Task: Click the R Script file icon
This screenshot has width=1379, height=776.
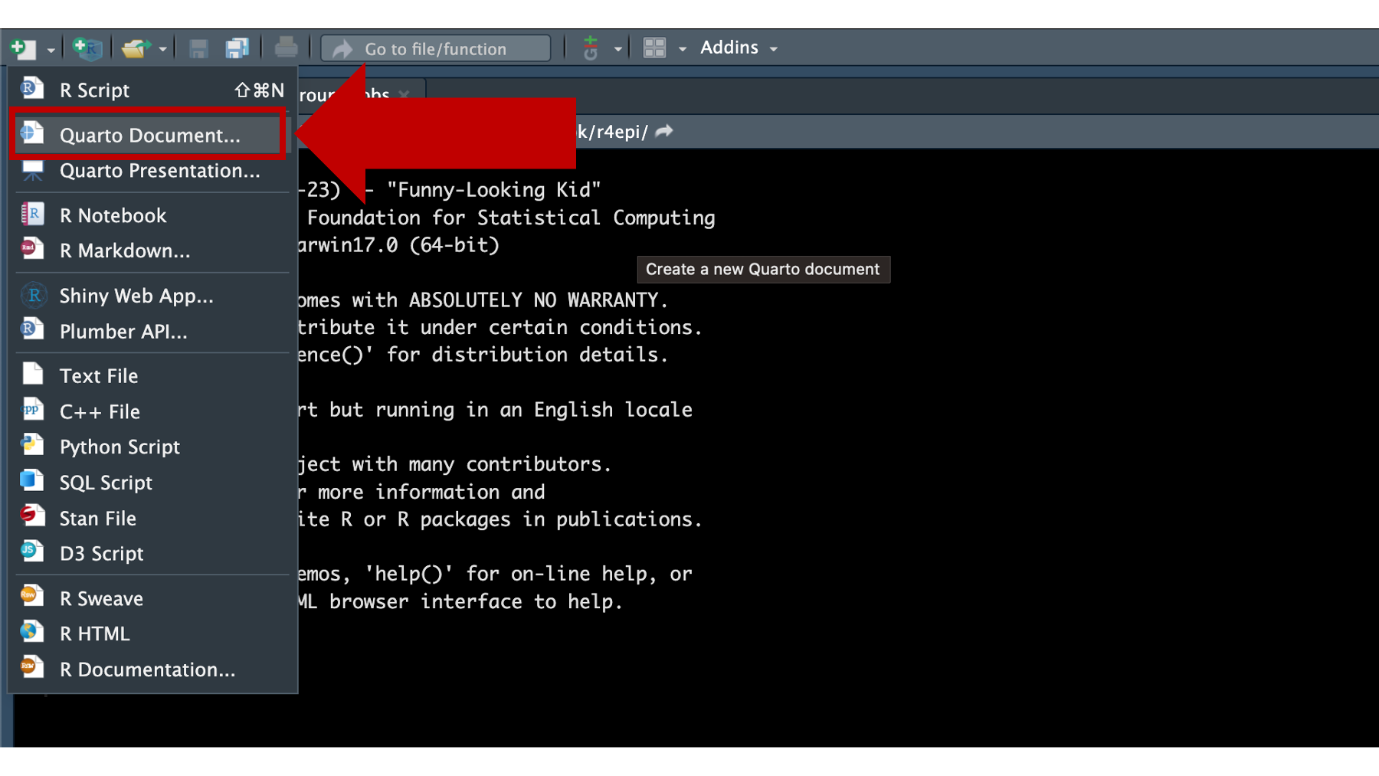Action: point(32,88)
